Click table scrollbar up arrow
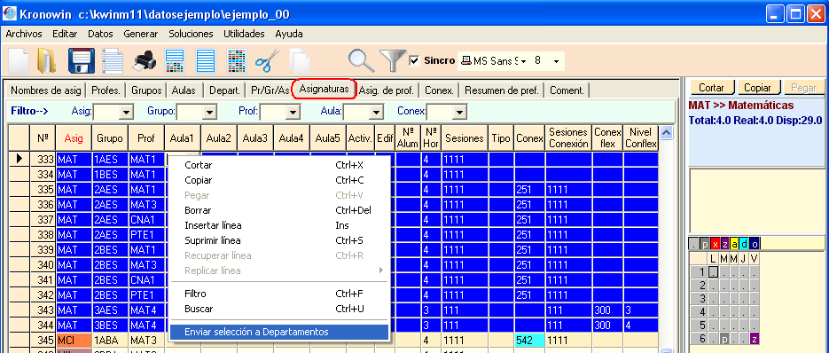 click(666, 132)
